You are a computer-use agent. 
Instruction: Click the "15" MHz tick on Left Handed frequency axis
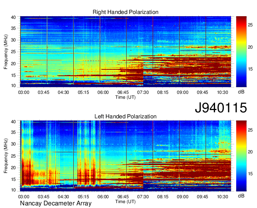13,180
